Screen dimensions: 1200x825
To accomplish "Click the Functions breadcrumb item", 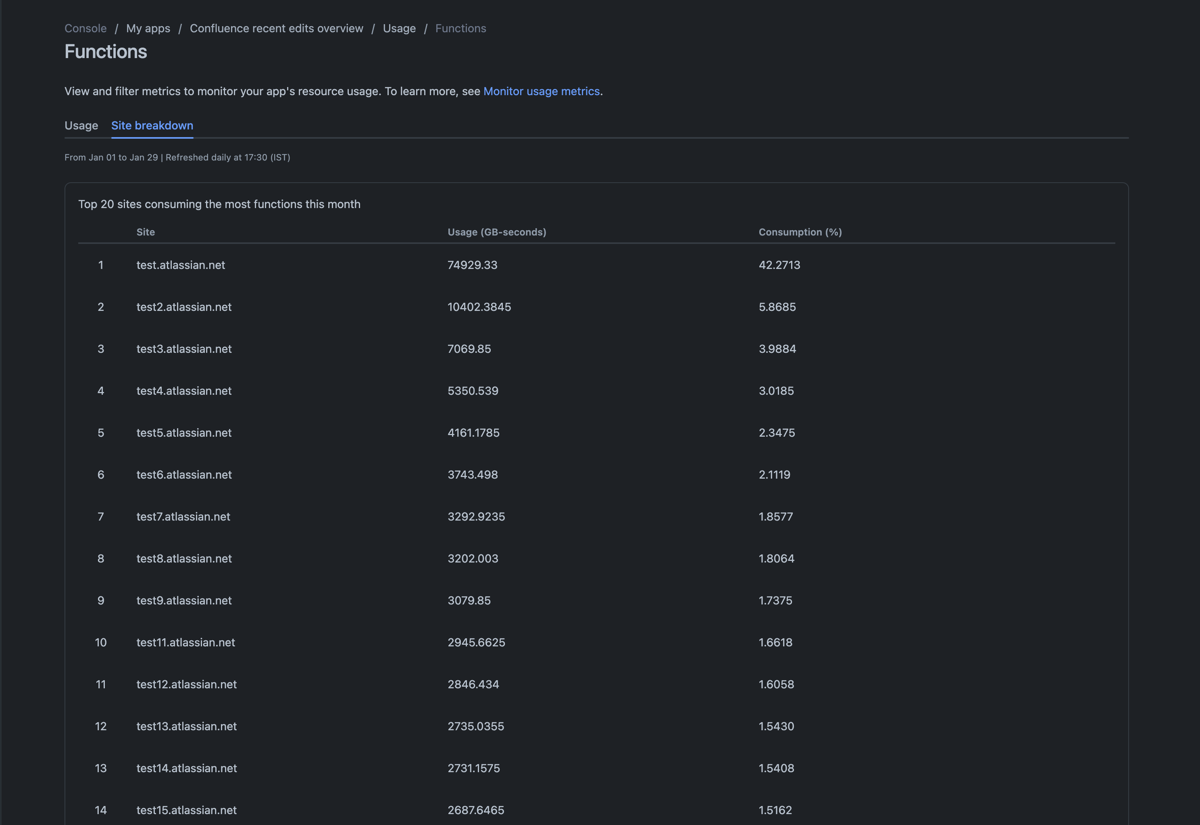I will 460,29.
